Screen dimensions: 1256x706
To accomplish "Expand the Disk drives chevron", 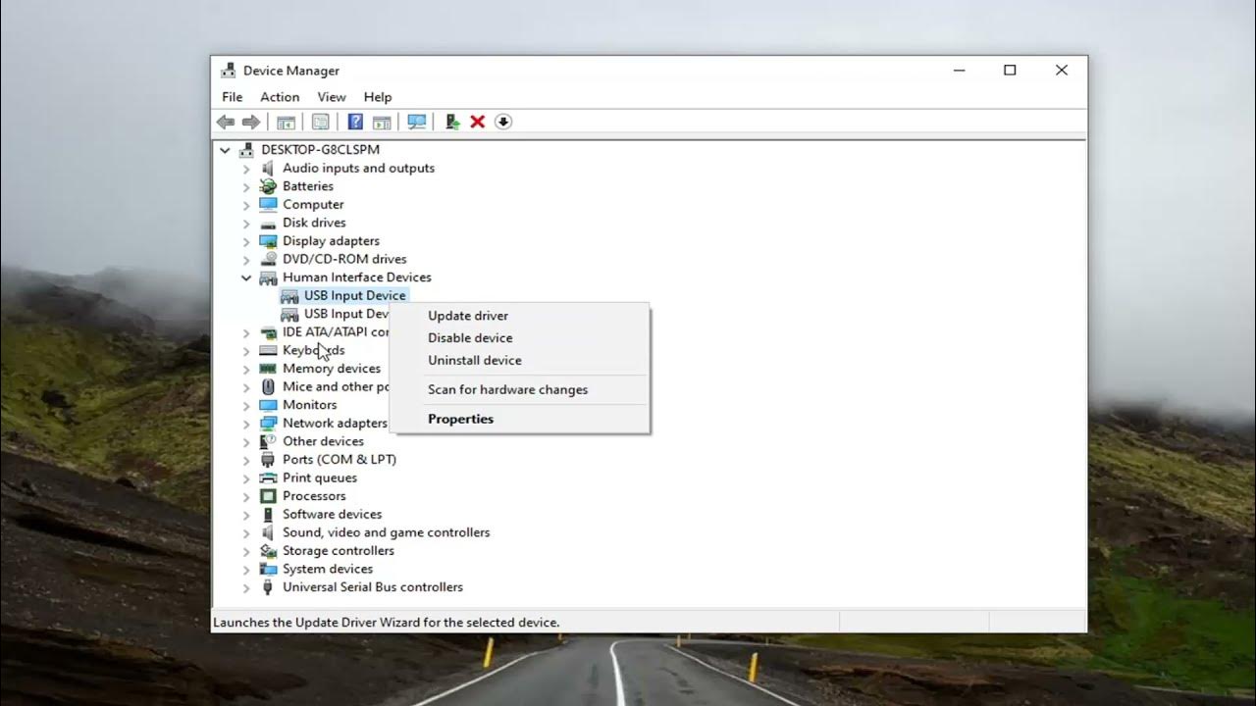I will 246,223.
